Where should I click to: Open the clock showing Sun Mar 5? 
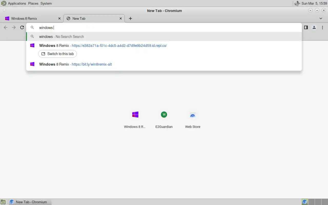point(314,3)
